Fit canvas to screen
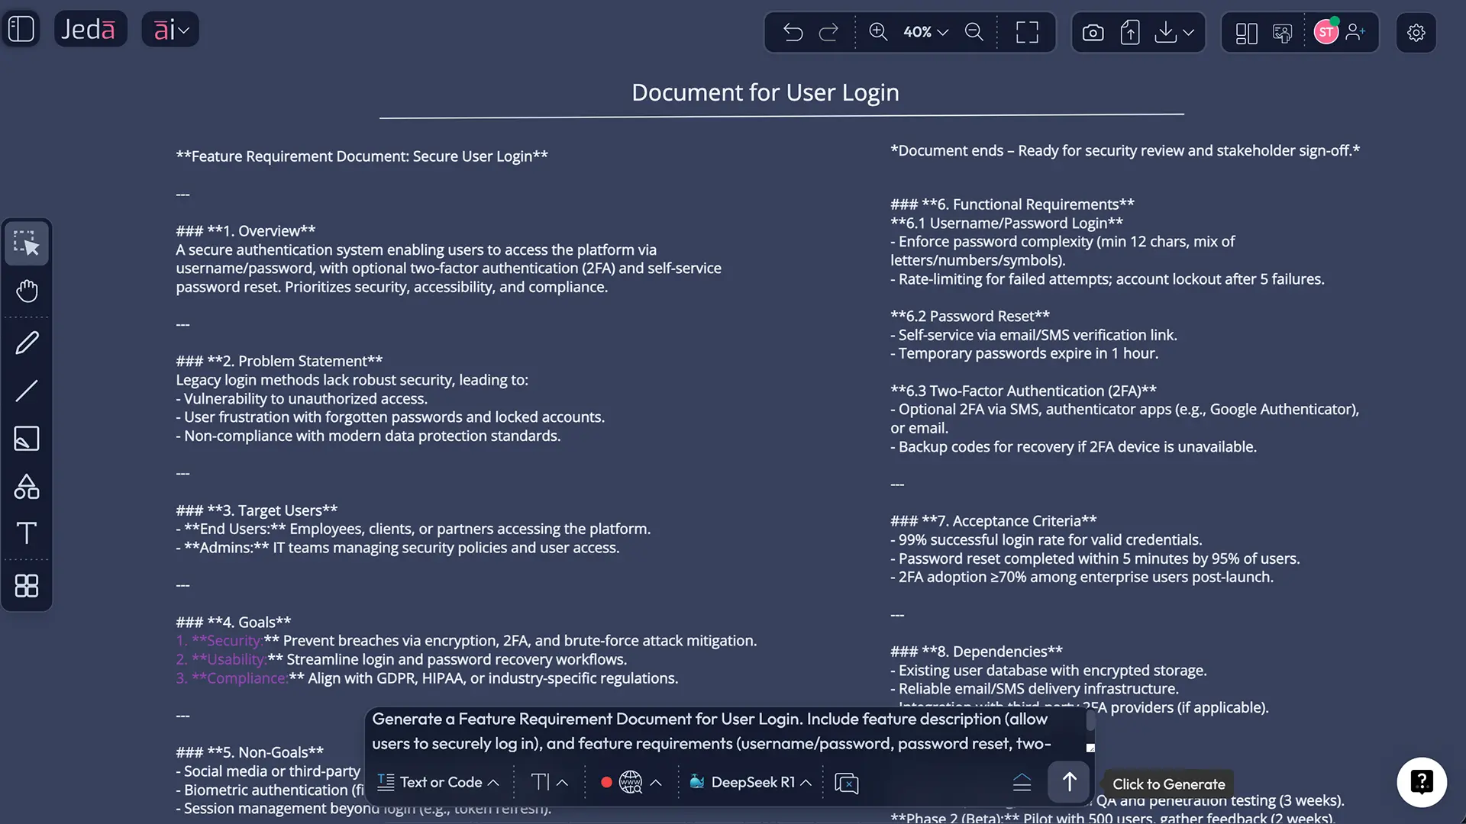Viewport: 1466px width, 824px height. point(1027,32)
